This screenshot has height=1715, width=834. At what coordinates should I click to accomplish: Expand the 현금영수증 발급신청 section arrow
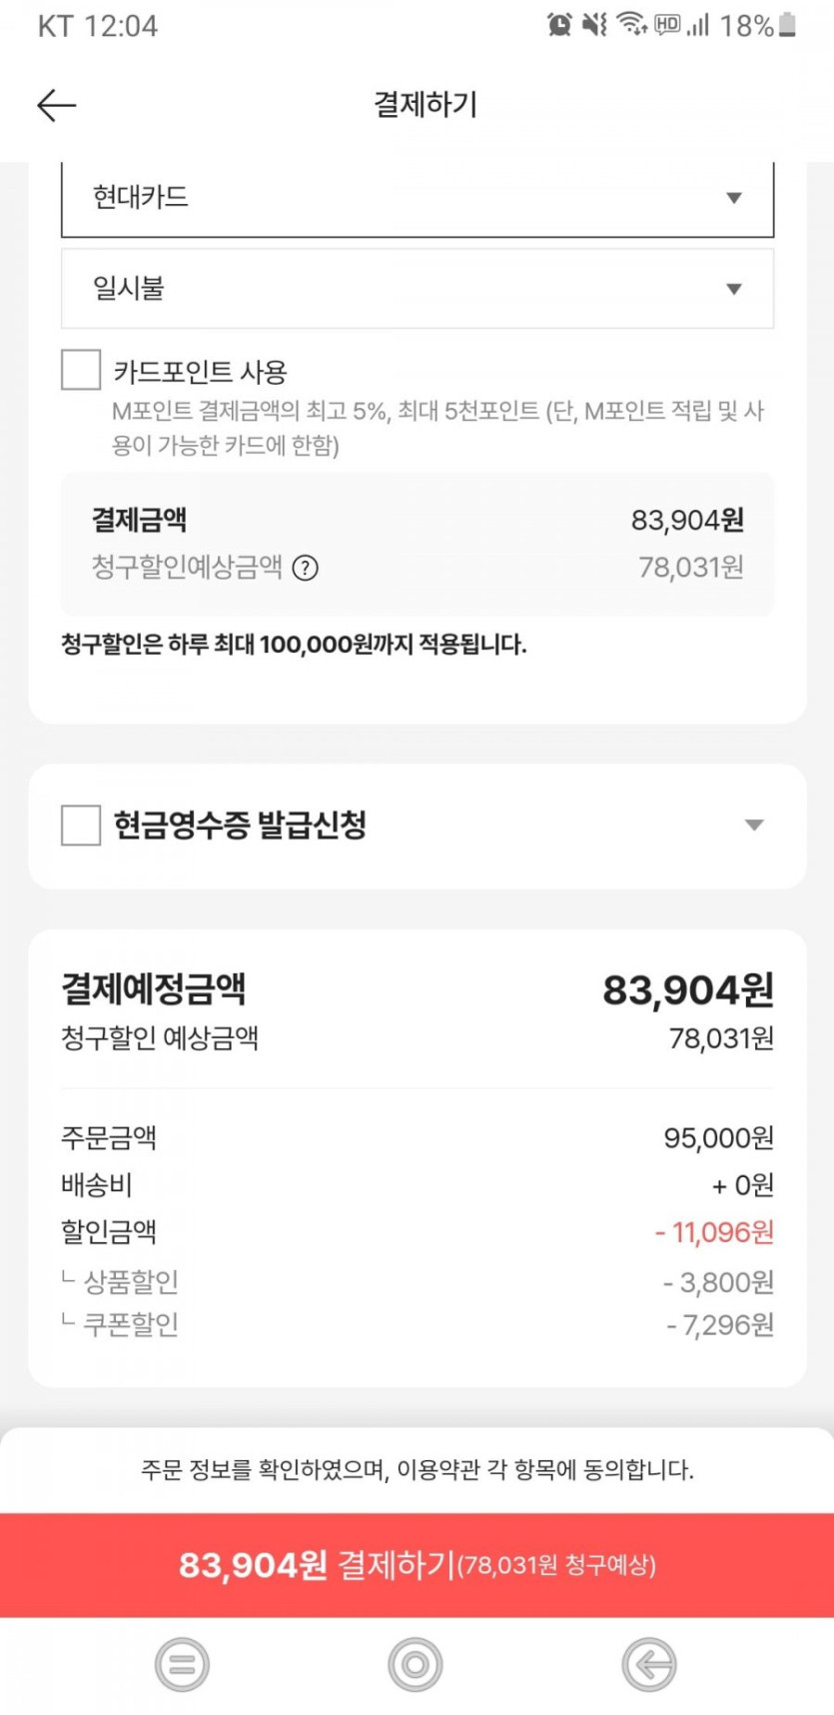tap(754, 826)
